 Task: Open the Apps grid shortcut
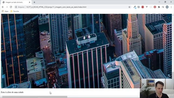5,11
